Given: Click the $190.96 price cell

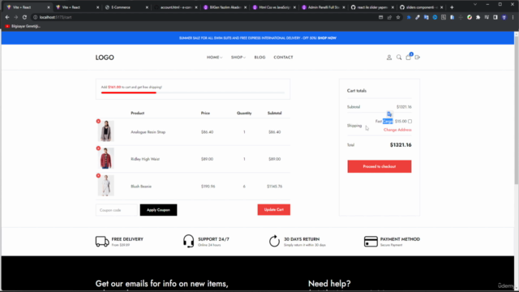Looking at the screenshot, I should coord(208,187).
